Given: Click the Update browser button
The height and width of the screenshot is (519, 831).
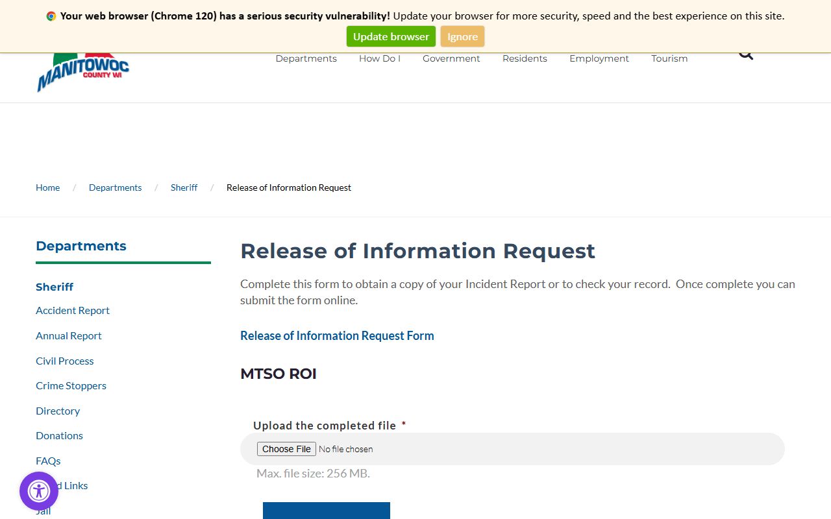Looking at the screenshot, I should click(x=391, y=36).
